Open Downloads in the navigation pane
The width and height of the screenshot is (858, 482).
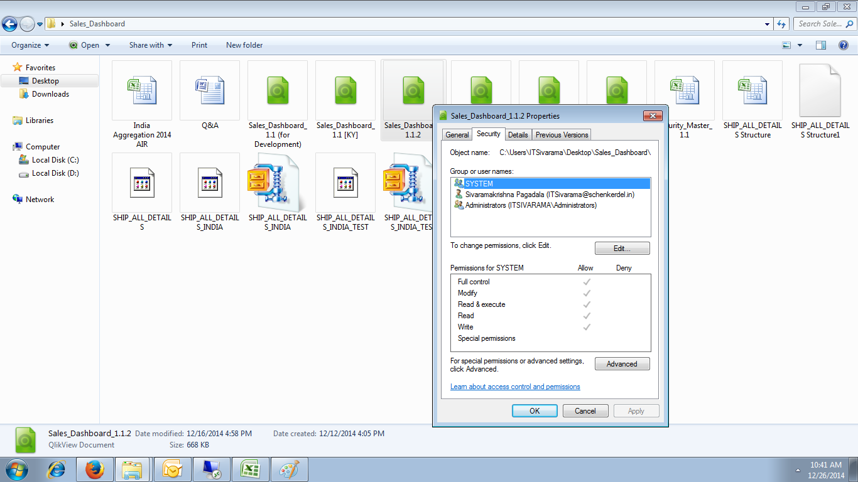point(50,94)
